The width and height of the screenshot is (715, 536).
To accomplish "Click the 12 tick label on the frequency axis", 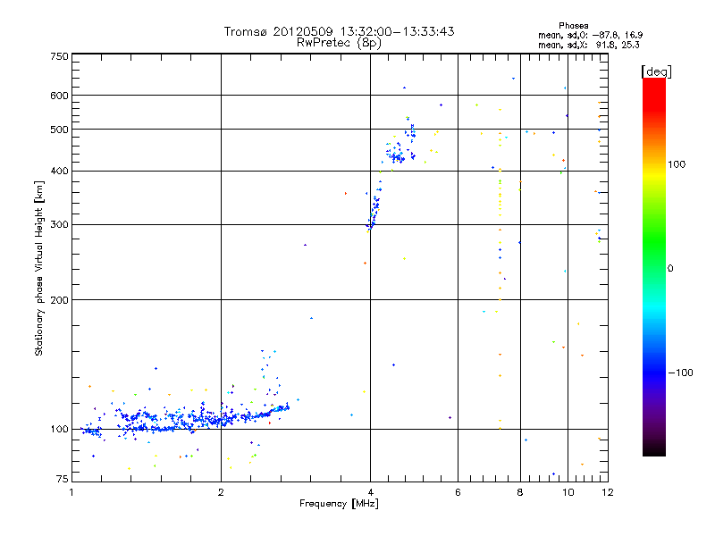I will (x=608, y=492).
